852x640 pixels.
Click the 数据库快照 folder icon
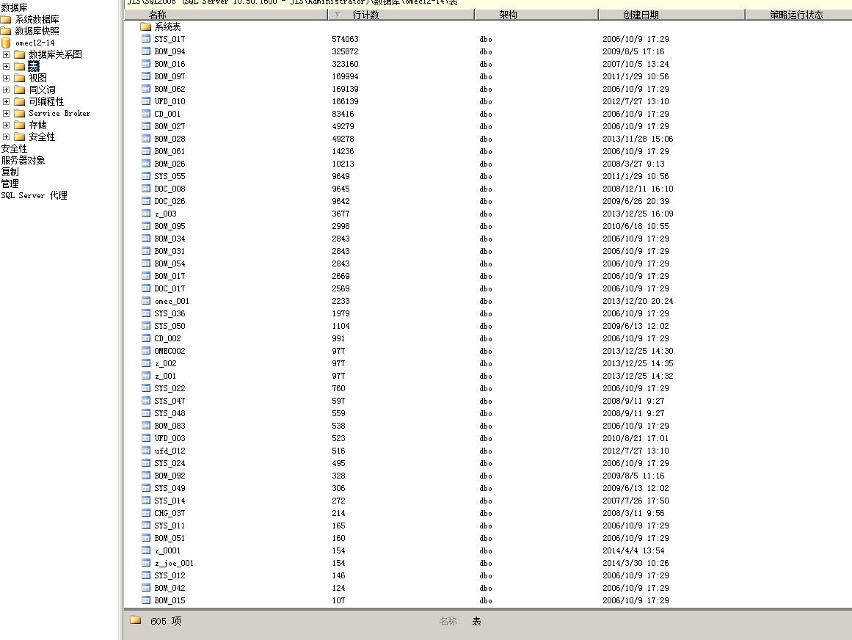pyautogui.click(x=6, y=31)
